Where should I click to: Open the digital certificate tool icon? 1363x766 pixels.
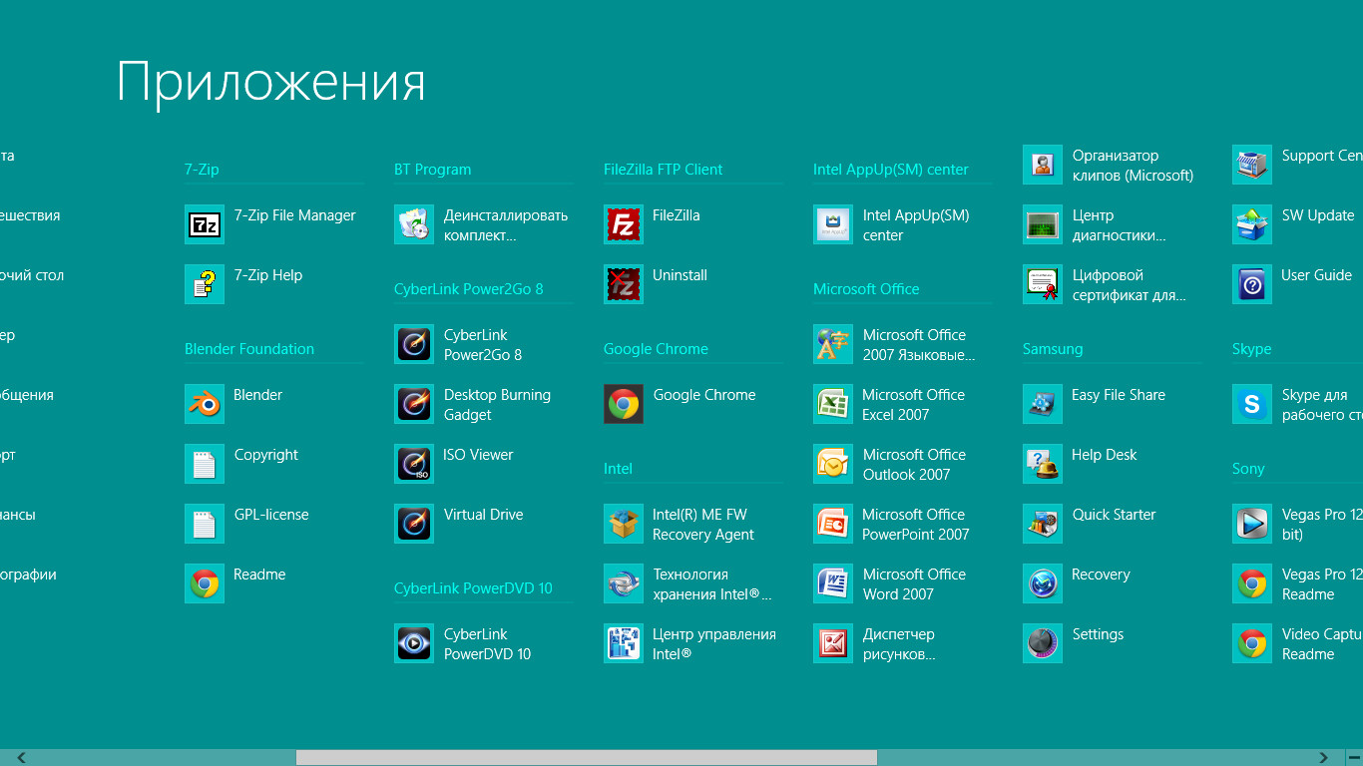point(1043,284)
